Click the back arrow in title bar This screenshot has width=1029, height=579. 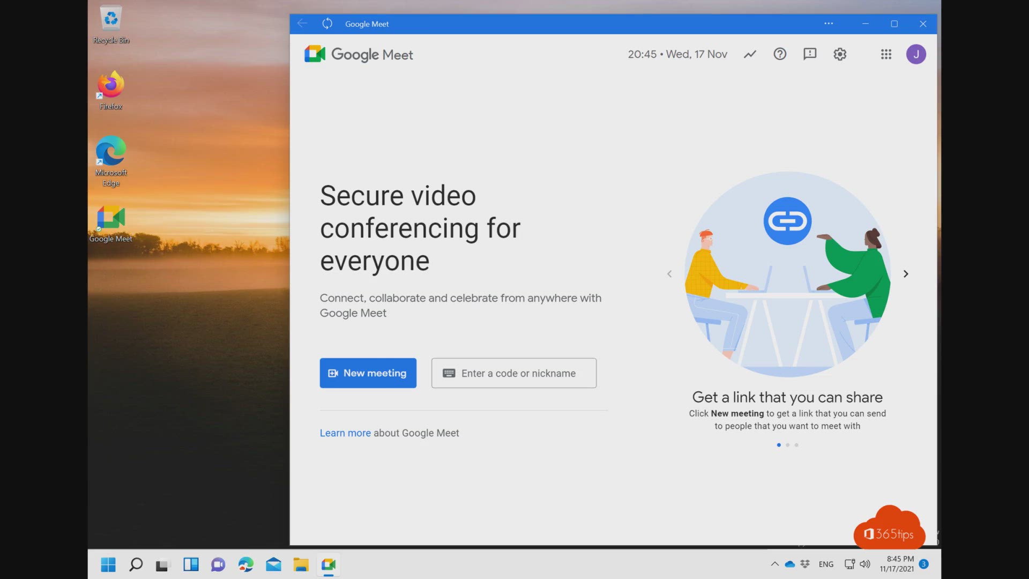point(302,24)
